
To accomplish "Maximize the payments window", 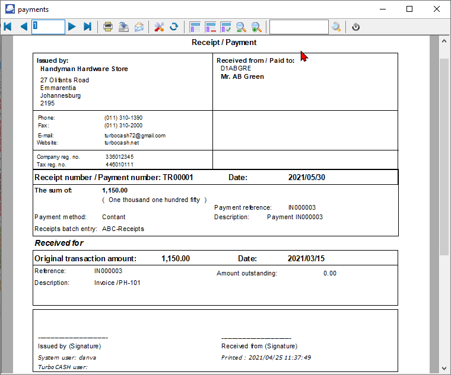I will coord(409,9).
